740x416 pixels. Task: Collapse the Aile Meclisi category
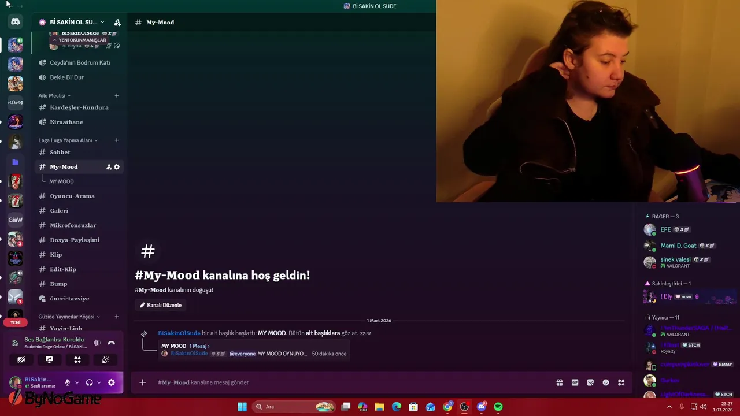pyautogui.click(x=54, y=95)
